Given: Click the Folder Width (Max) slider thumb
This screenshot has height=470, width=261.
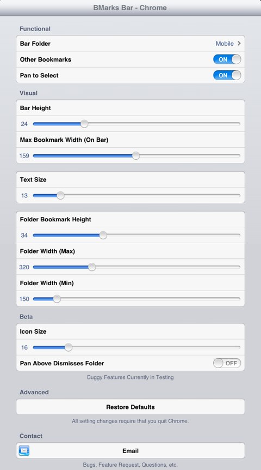Looking at the screenshot, I should pos(92,267).
